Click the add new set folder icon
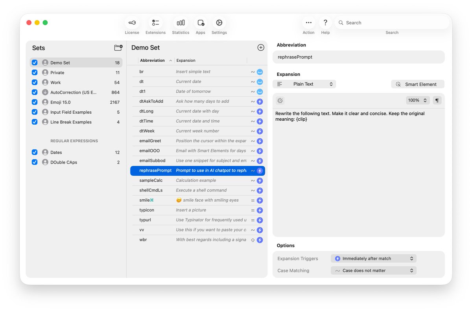The width and height of the screenshot is (472, 311). [118, 48]
